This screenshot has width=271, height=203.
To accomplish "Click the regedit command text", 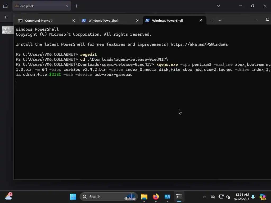I will [x=88, y=54].
